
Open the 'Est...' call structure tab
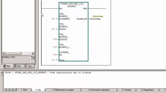tap(18, 66)
